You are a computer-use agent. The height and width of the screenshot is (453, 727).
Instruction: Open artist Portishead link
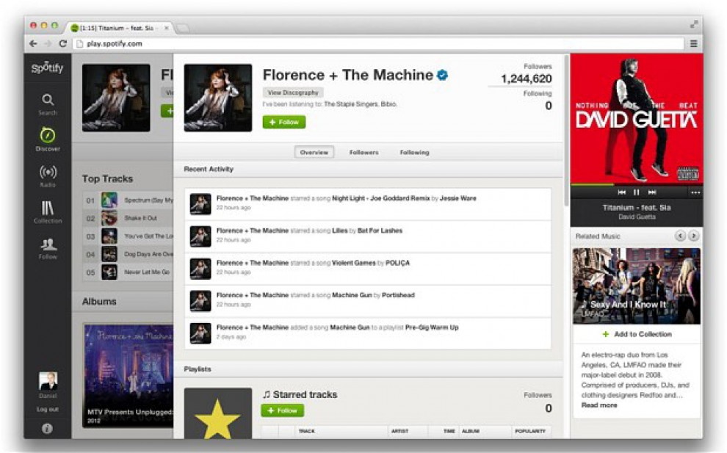click(x=398, y=295)
